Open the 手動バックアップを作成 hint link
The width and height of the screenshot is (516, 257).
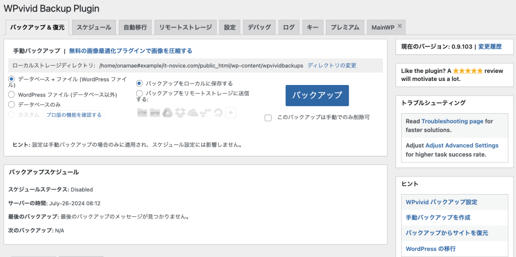[438, 218]
